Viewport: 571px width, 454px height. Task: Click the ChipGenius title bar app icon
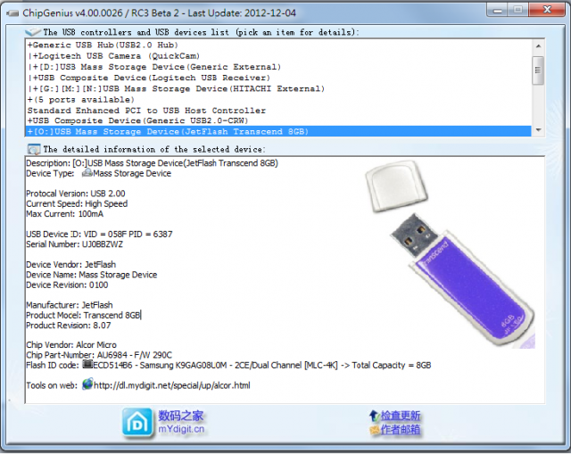[x=12, y=13]
